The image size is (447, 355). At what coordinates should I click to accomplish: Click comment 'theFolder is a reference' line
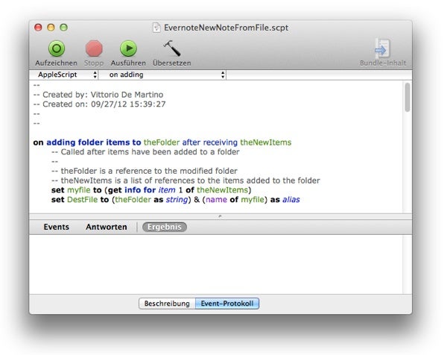click(x=145, y=171)
